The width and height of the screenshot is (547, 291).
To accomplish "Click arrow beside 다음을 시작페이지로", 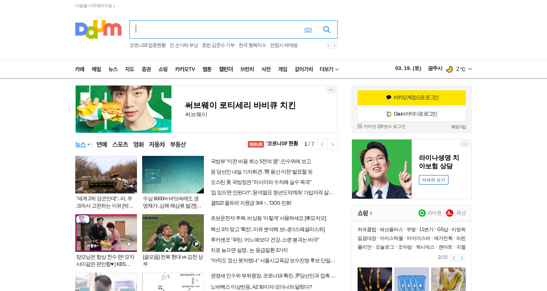I will click(114, 6).
